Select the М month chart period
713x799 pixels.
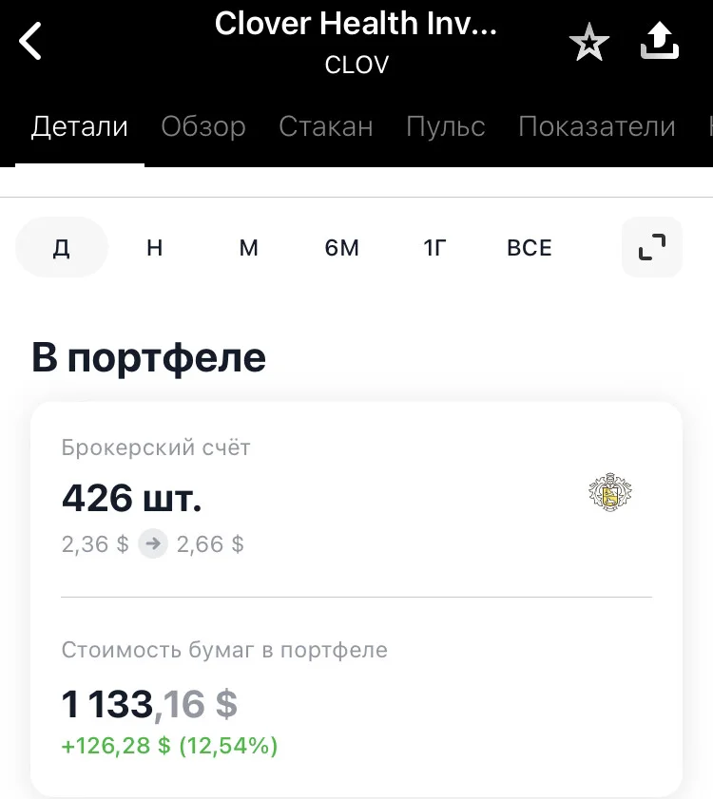[249, 248]
